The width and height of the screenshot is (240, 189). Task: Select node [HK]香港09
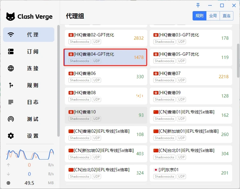tap(191, 96)
